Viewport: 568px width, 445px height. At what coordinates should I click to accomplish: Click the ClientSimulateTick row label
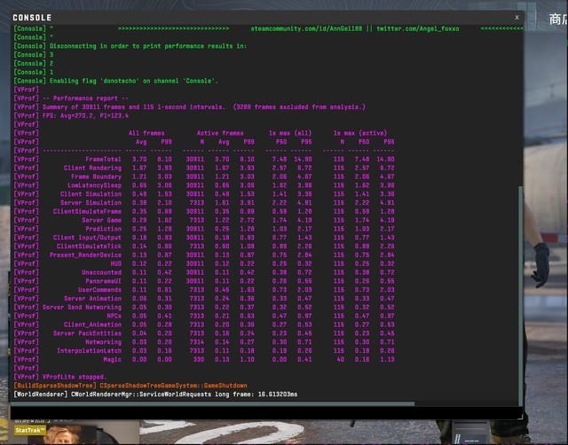click(89, 246)
